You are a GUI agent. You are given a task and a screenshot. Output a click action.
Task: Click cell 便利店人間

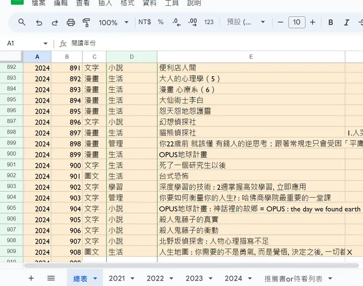(x=251, y=68)
